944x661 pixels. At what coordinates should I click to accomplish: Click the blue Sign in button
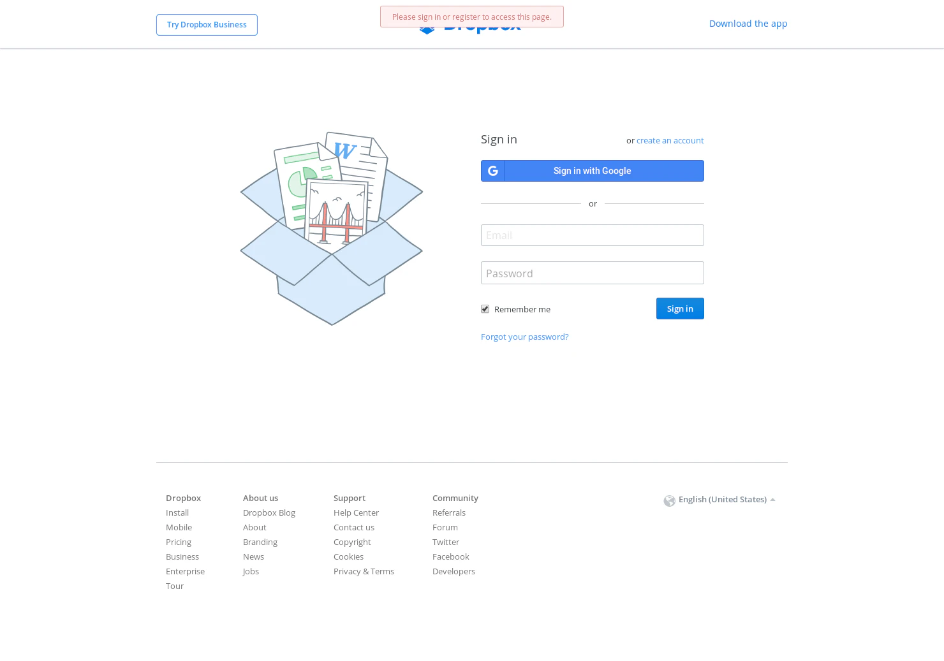pyautogui.click(x=680, y=309)
